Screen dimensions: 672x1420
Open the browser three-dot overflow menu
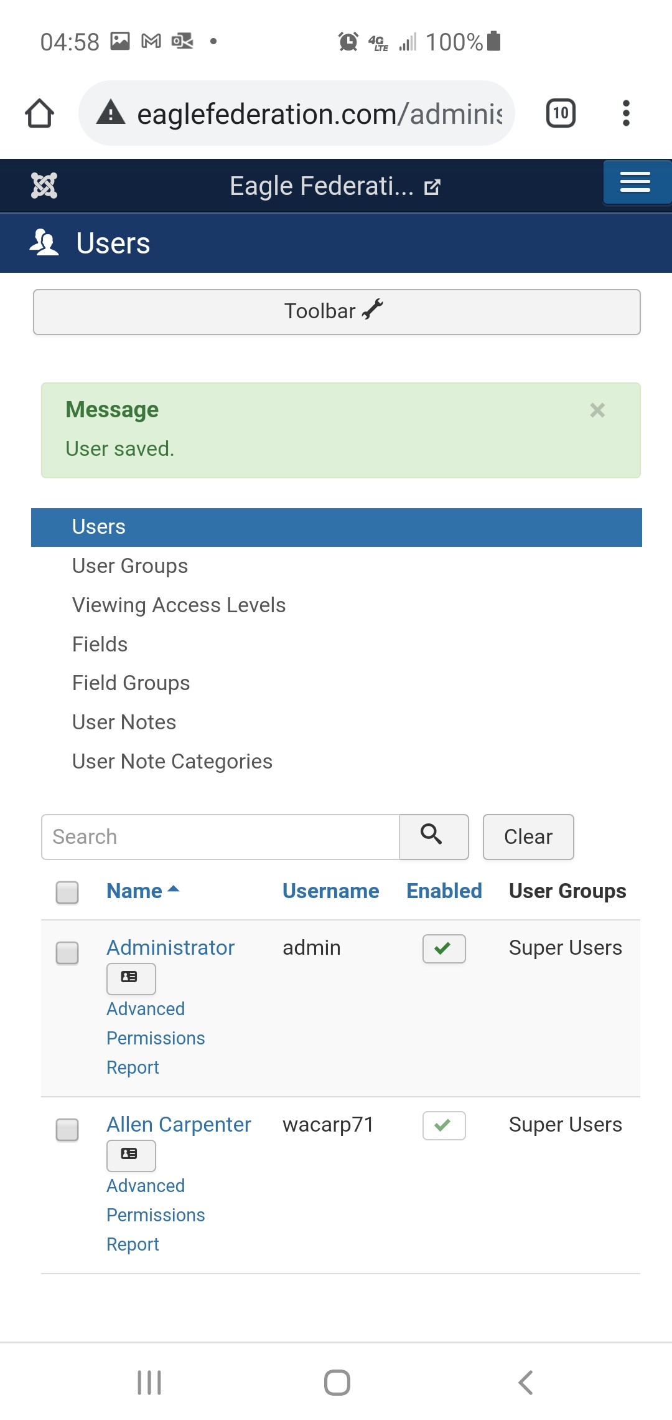pos(626,113)
